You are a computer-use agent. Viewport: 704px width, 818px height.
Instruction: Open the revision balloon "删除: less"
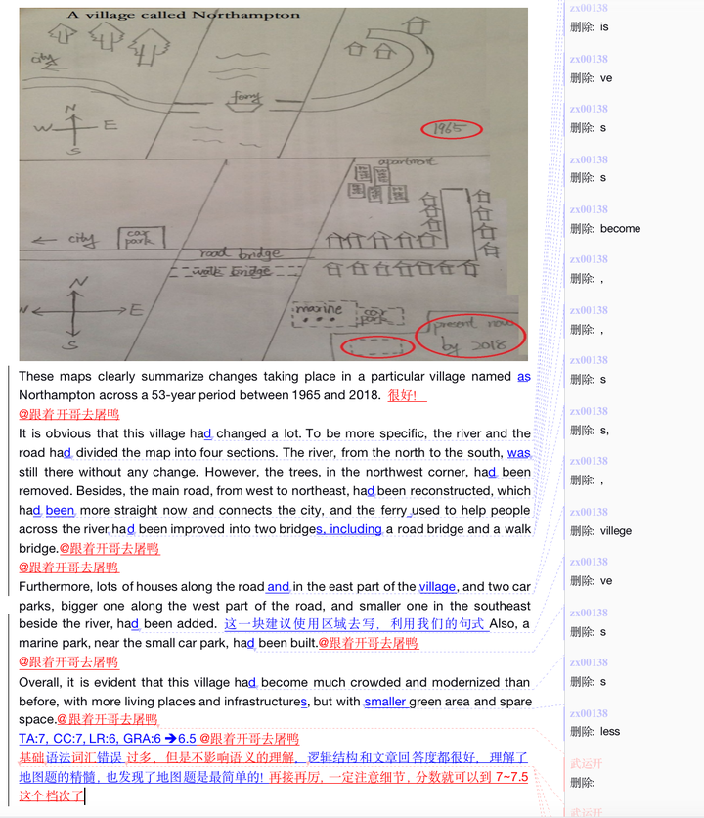click(594, 731)
